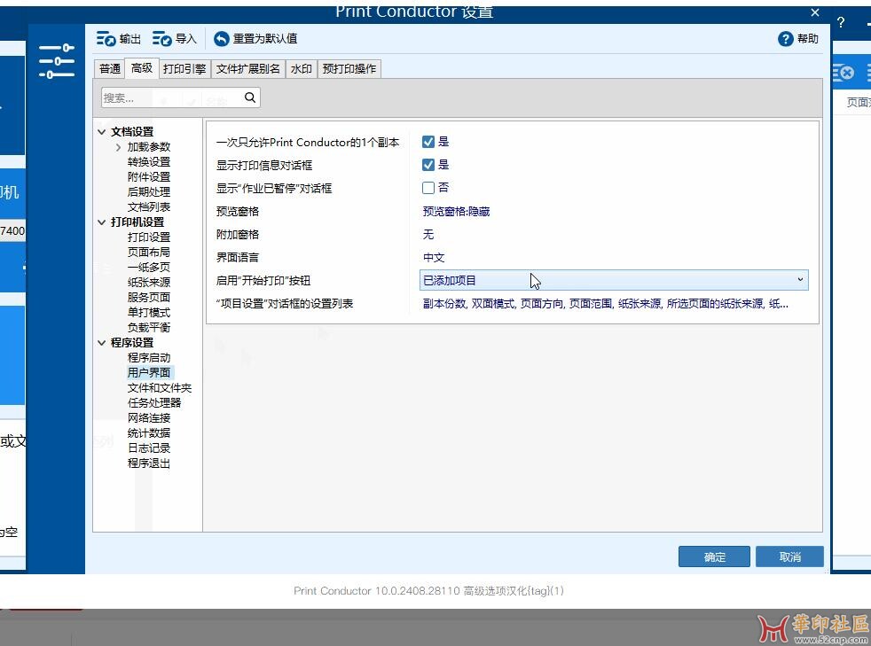
Task: Switch to the 普通 tab
Action: click(x=109, y=69)
